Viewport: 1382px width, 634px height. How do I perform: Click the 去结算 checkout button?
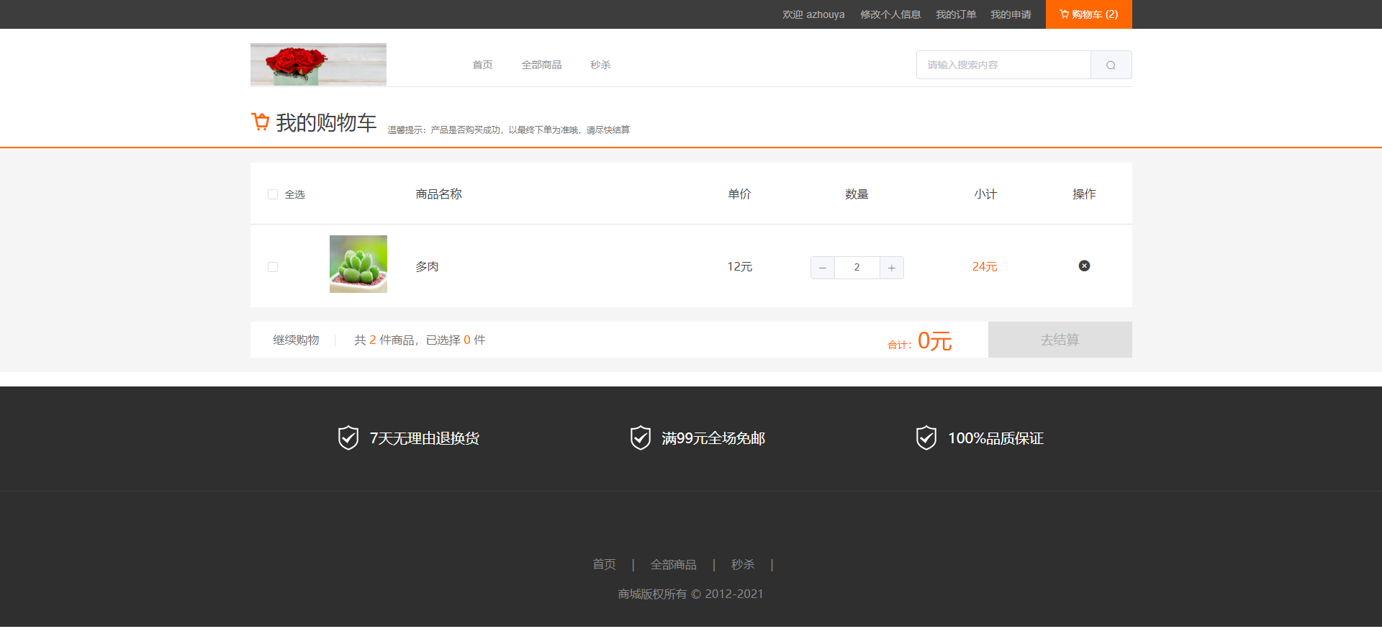tap(1060, 340)
